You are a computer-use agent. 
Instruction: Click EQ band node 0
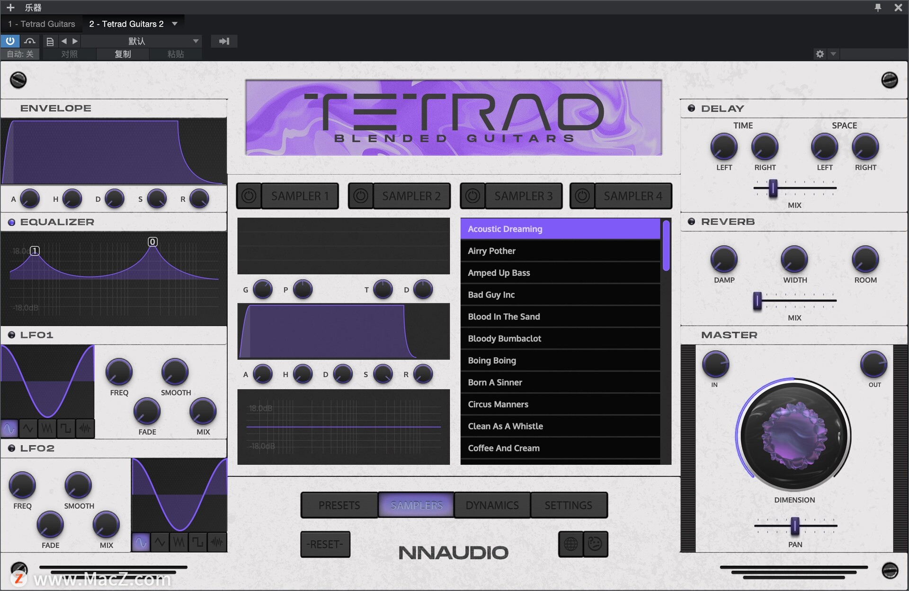pos(152,242)
